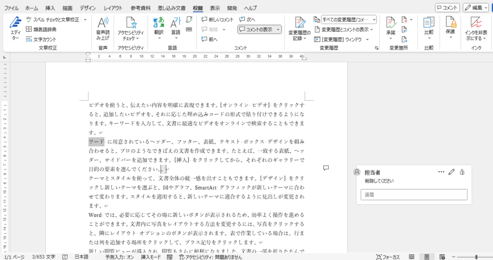Screen dimensions: 493x260
Task: Open すべての変更履歴/コメント display combo box
Action: click(349, 19)
